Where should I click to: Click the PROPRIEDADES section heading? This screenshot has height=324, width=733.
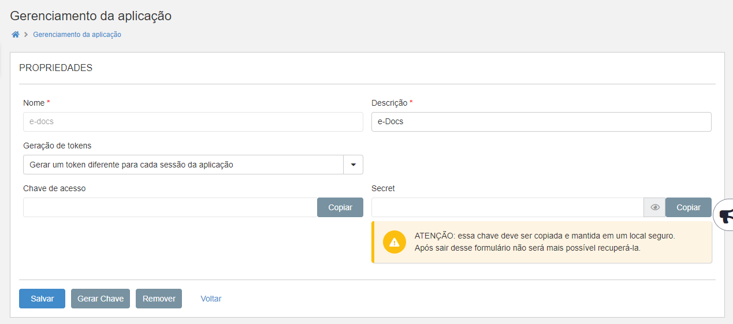click(56, 68)
